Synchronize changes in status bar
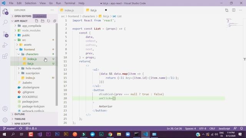The width and height of the screenshot is (246, 138). tap(20, 128)
